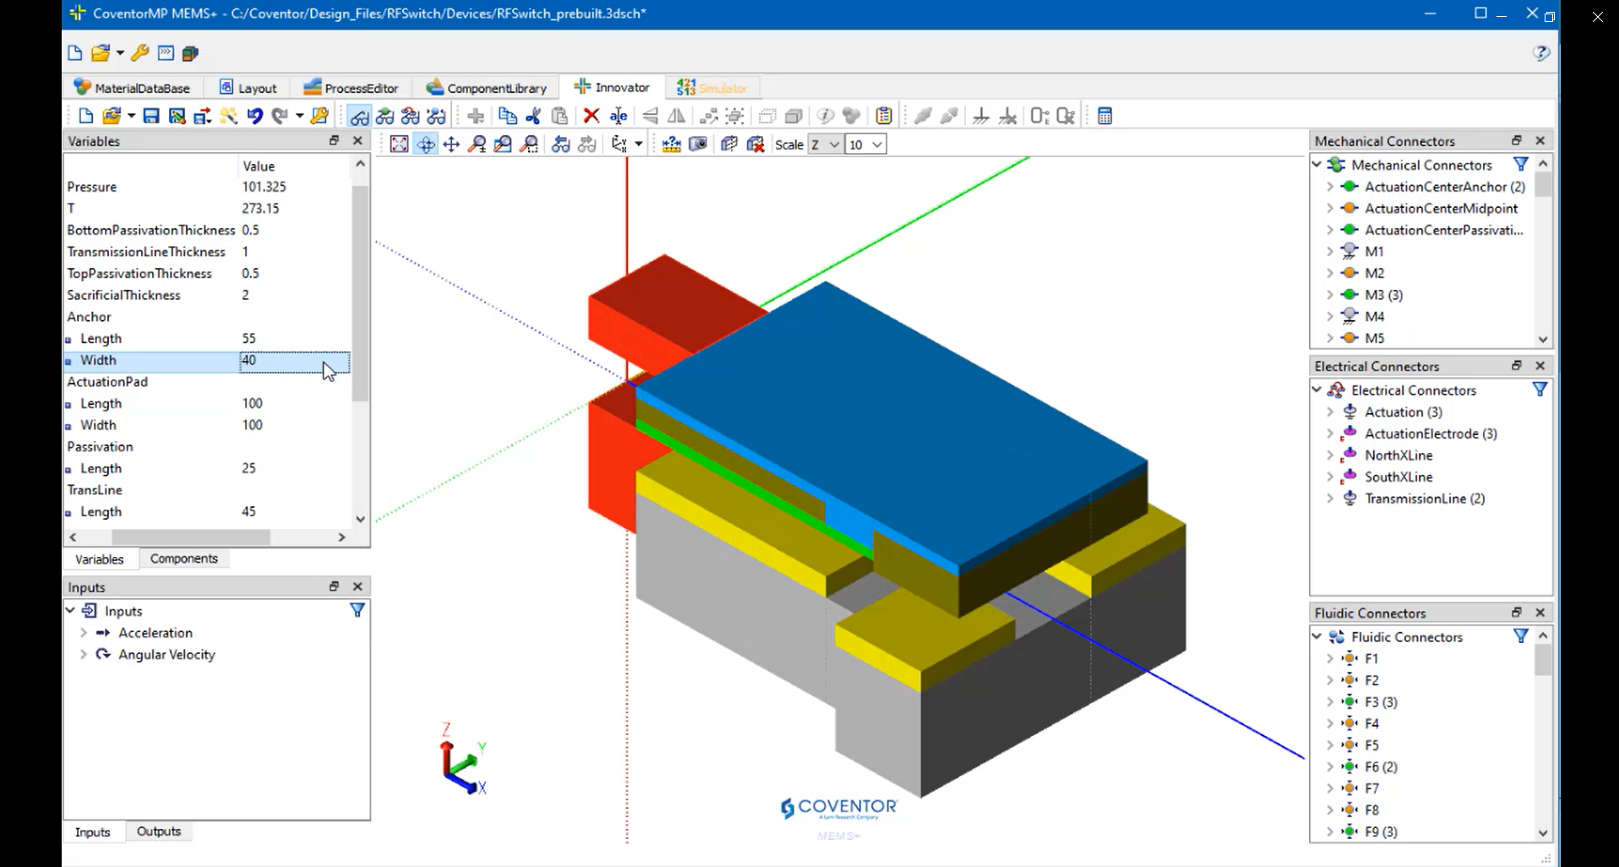Viewport: 1619px width, 867px height.
Task: Expand the Angular Velocity input
Action: tap(84, 654)
